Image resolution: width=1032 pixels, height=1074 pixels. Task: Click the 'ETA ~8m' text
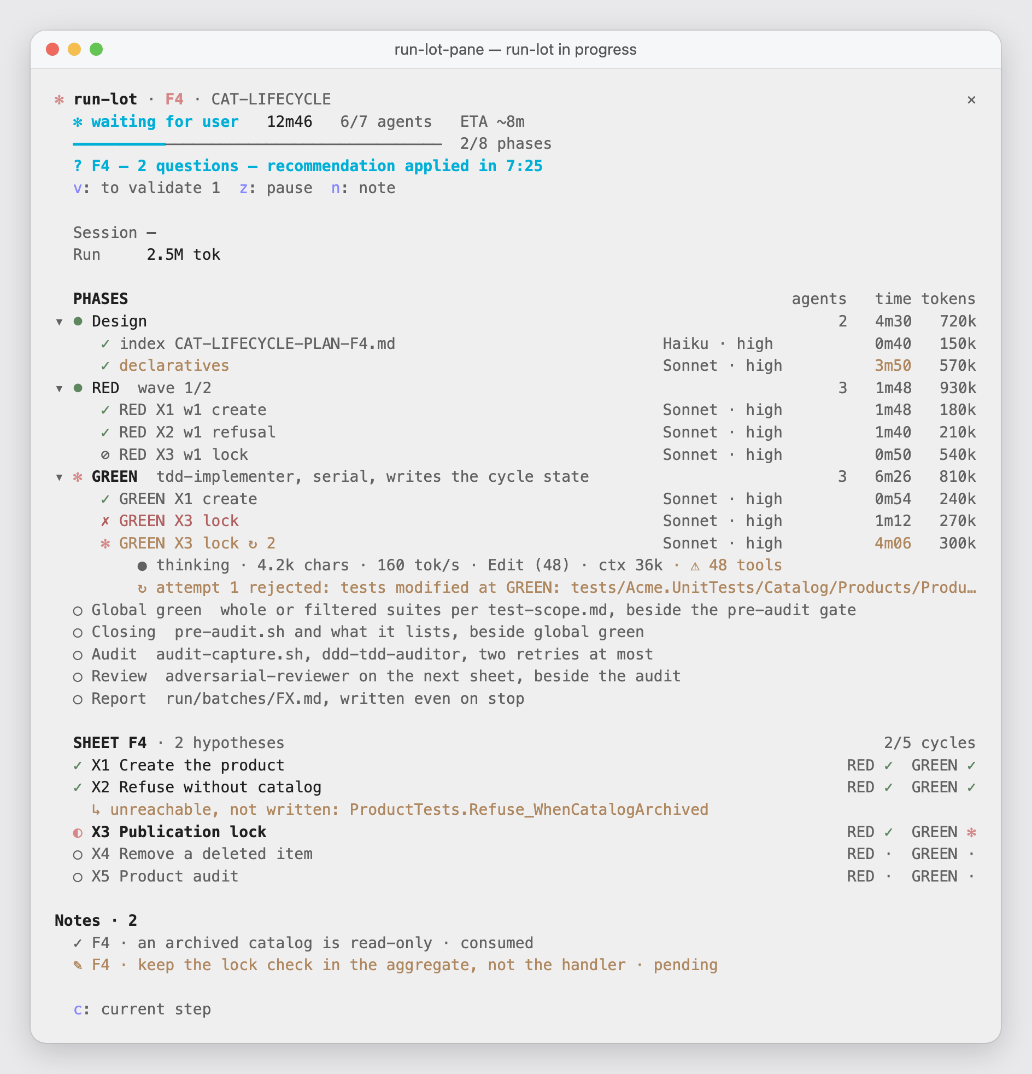click(x=492, y=121)
